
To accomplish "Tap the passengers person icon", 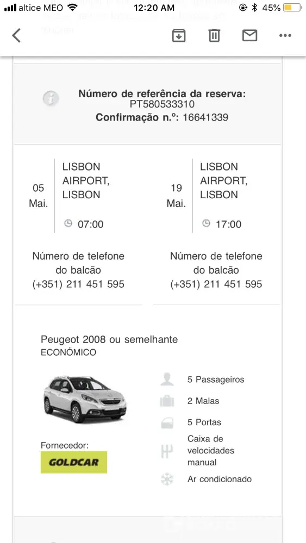I will 167,379.
